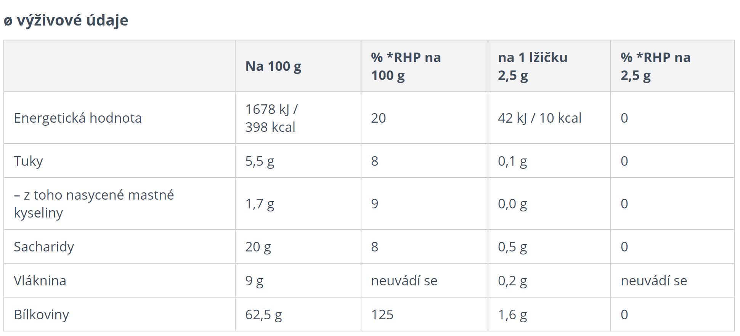The height and width of the screenshot is (336, 740).
Task: Select the 'Na 100 g' column header
Action: click(273, 66)
